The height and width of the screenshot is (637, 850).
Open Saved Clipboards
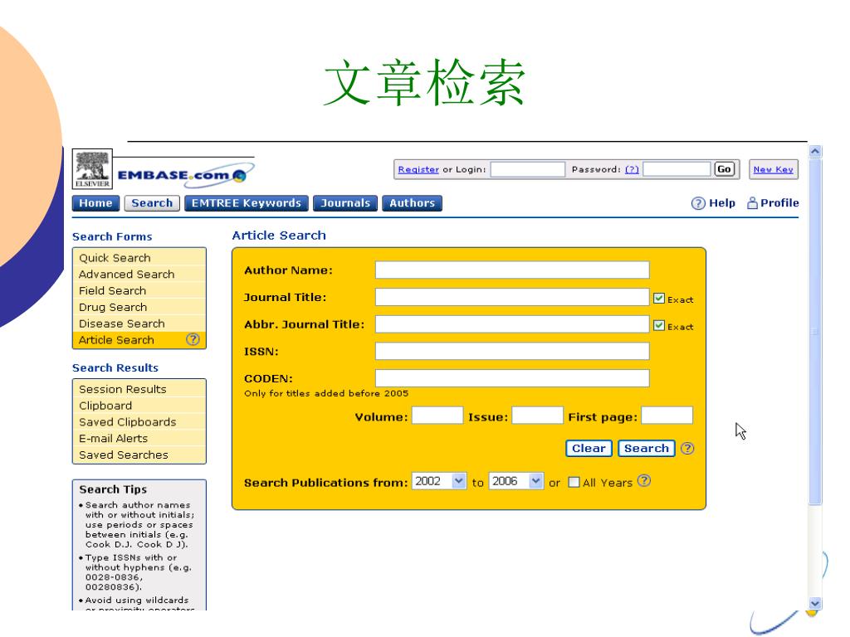pos(139,421)
